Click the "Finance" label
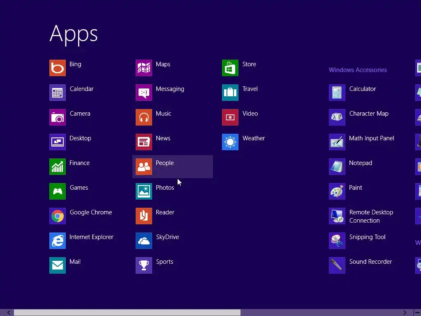 tap(79, 163)
